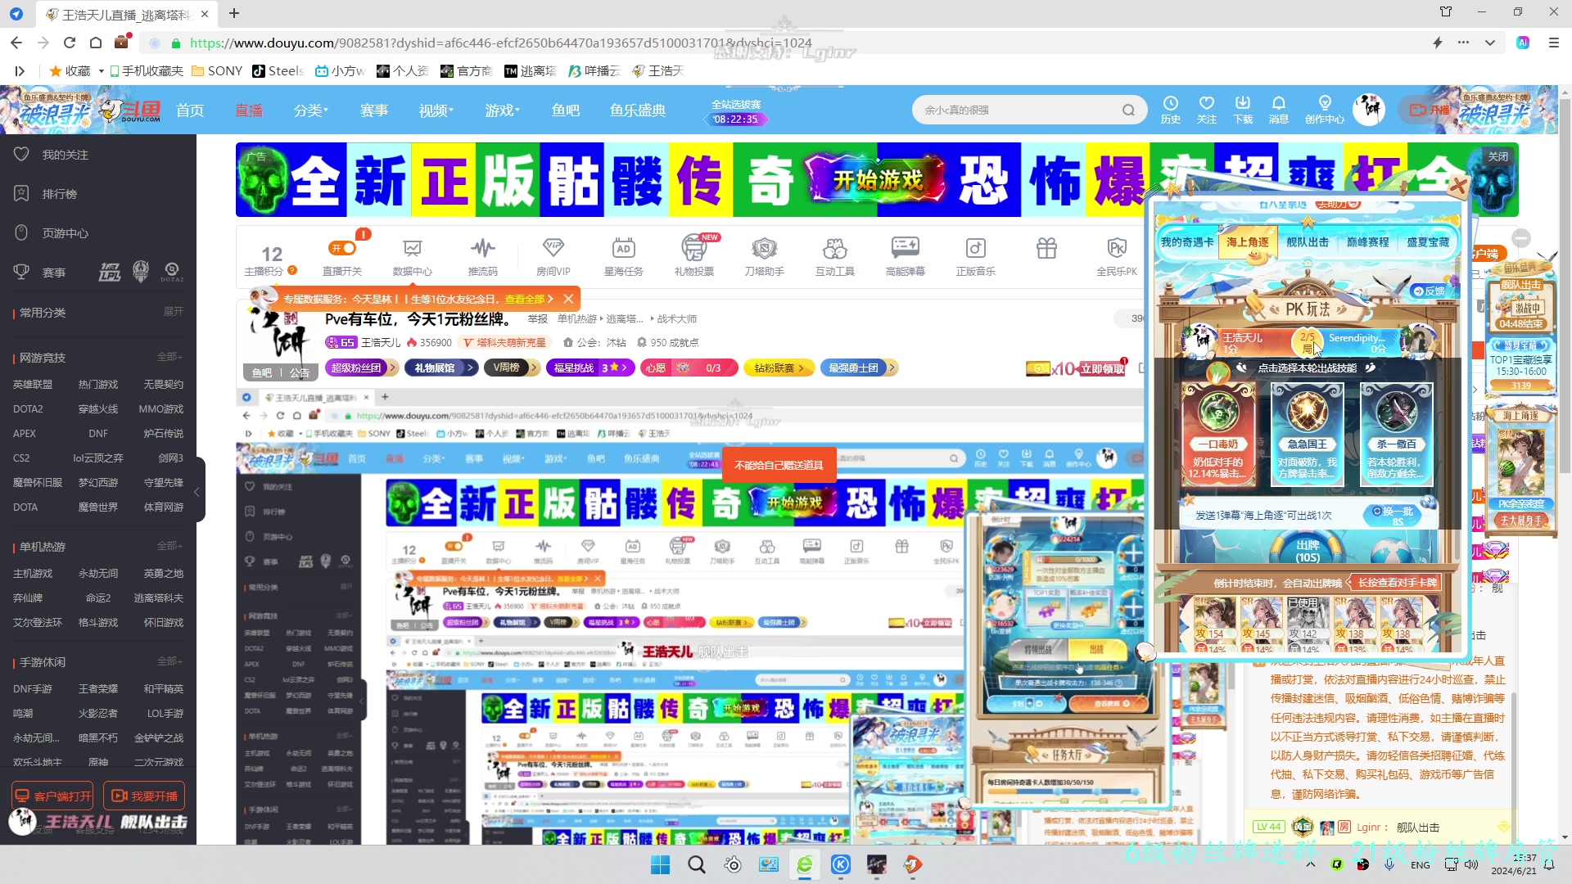This screenshot has height=884, width=1572.
Task: Open 房间VIP diamond icon
Action: (553, 256)
